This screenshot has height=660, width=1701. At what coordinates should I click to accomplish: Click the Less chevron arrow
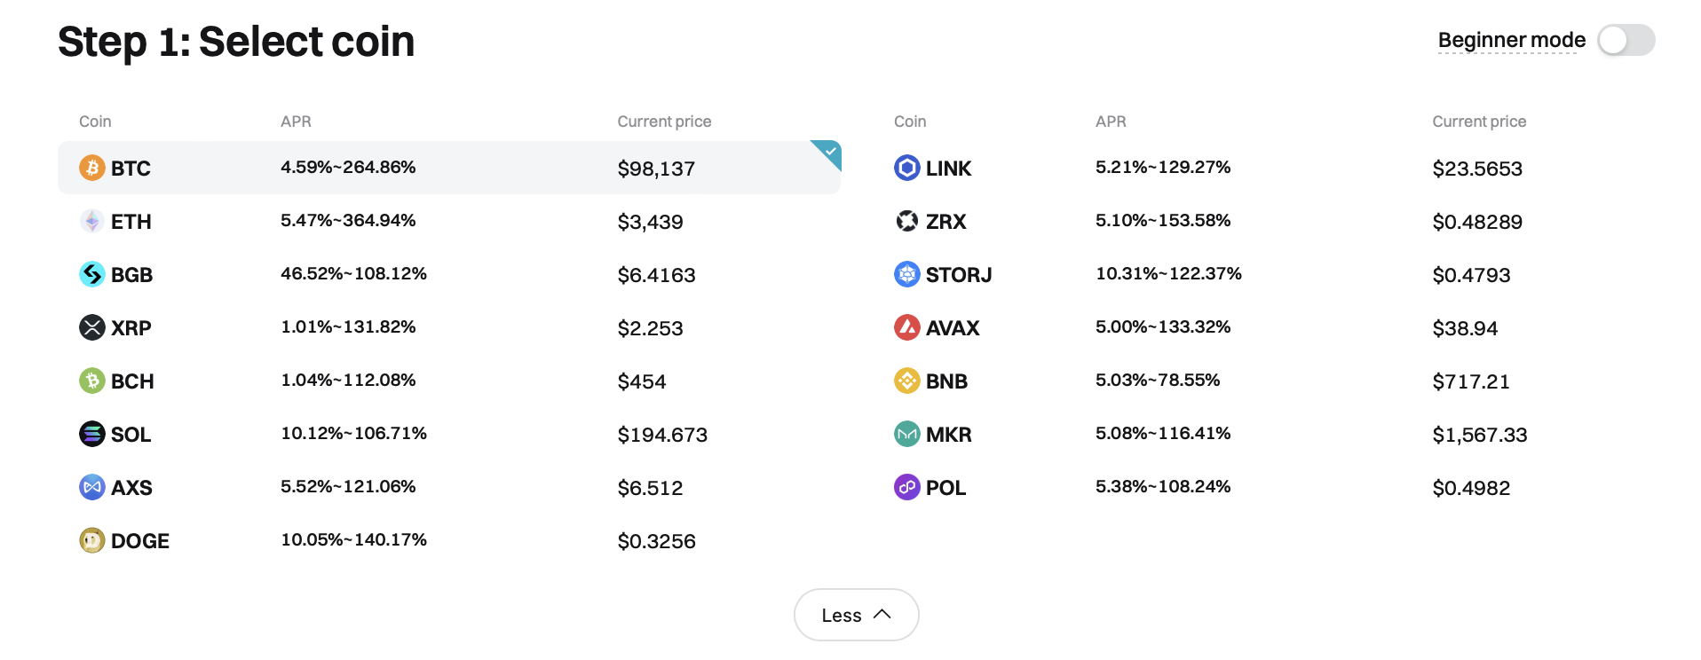point(882,614)
